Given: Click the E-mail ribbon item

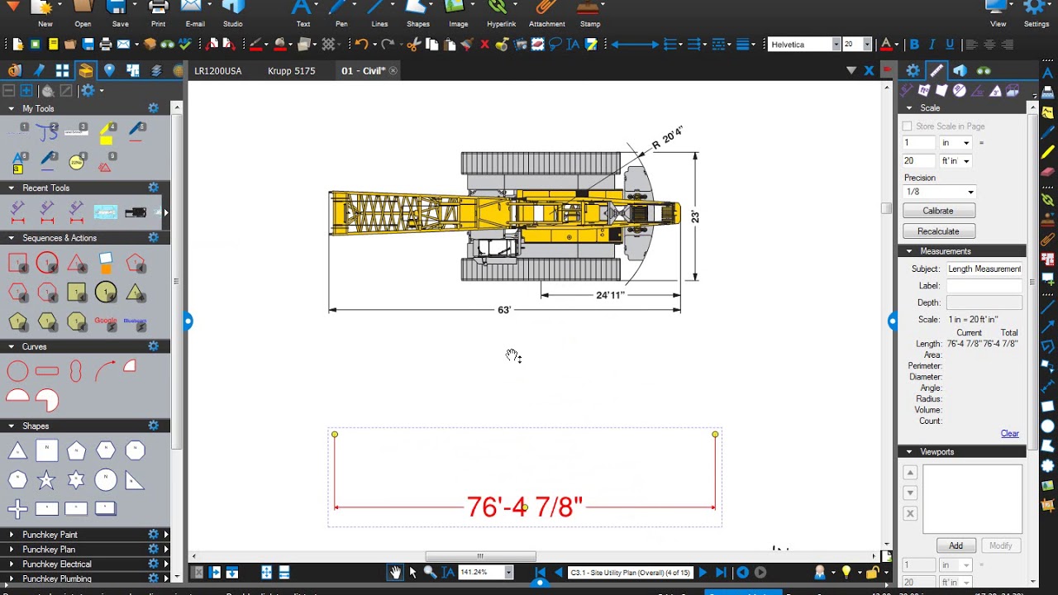Looking at the screenshot, I should pos(195,14).
